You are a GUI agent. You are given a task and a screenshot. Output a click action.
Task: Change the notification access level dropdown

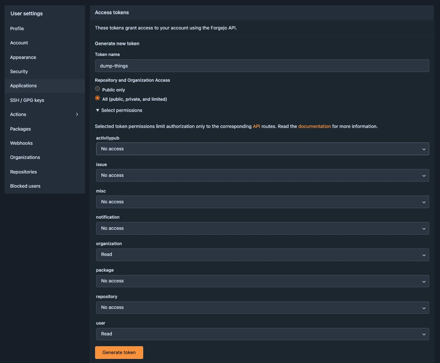262,228
